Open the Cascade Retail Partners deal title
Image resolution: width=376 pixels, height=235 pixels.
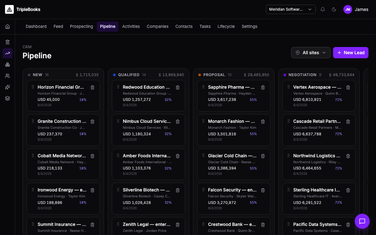(x=317, y=121)
